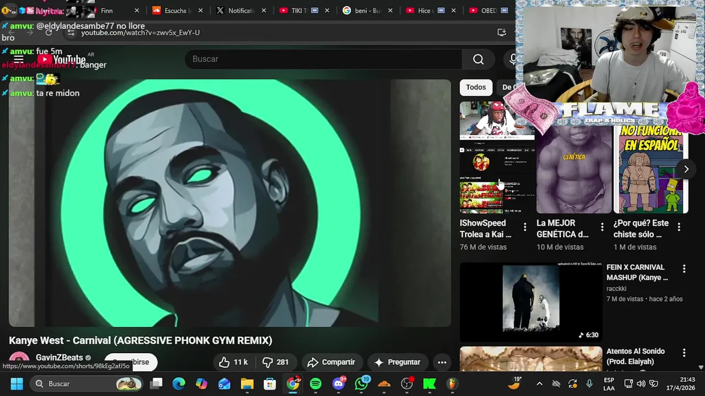This screenshot has height=396, width=705.
Task: Launch Microsoft Edge from the taskbar
Action: [x=179, y=384]
